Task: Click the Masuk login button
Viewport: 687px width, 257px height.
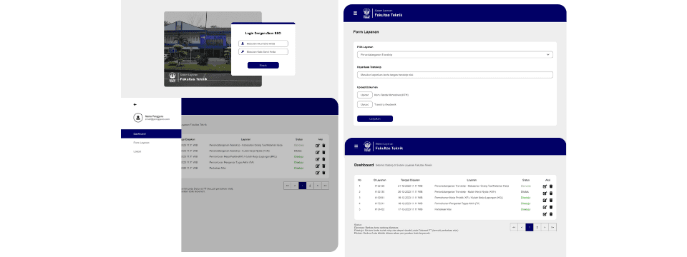Action: click(263, 65)
